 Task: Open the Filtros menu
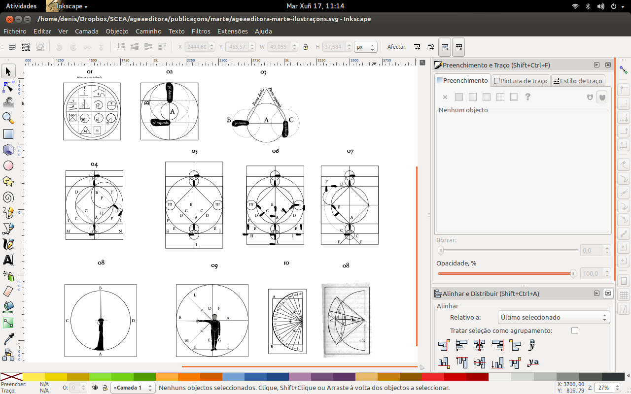pyautogui.click(x=201, y=31)
